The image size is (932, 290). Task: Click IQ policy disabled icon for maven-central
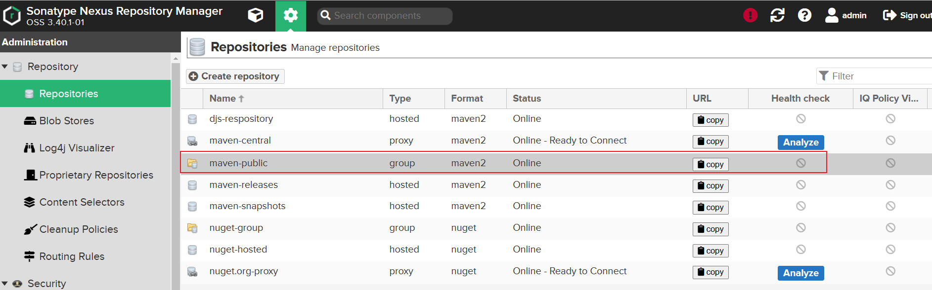tap(890, 141)
